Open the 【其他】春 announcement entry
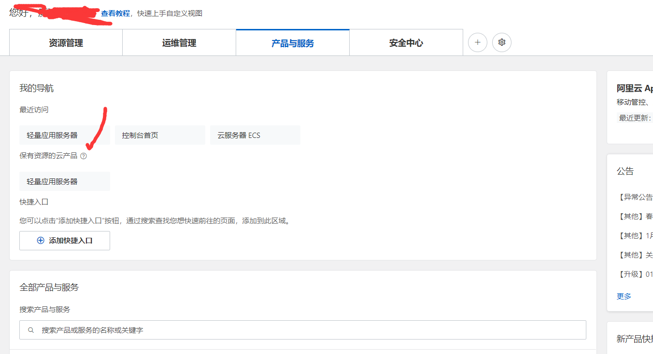This screenshot has height=354, width=653. 635,216
